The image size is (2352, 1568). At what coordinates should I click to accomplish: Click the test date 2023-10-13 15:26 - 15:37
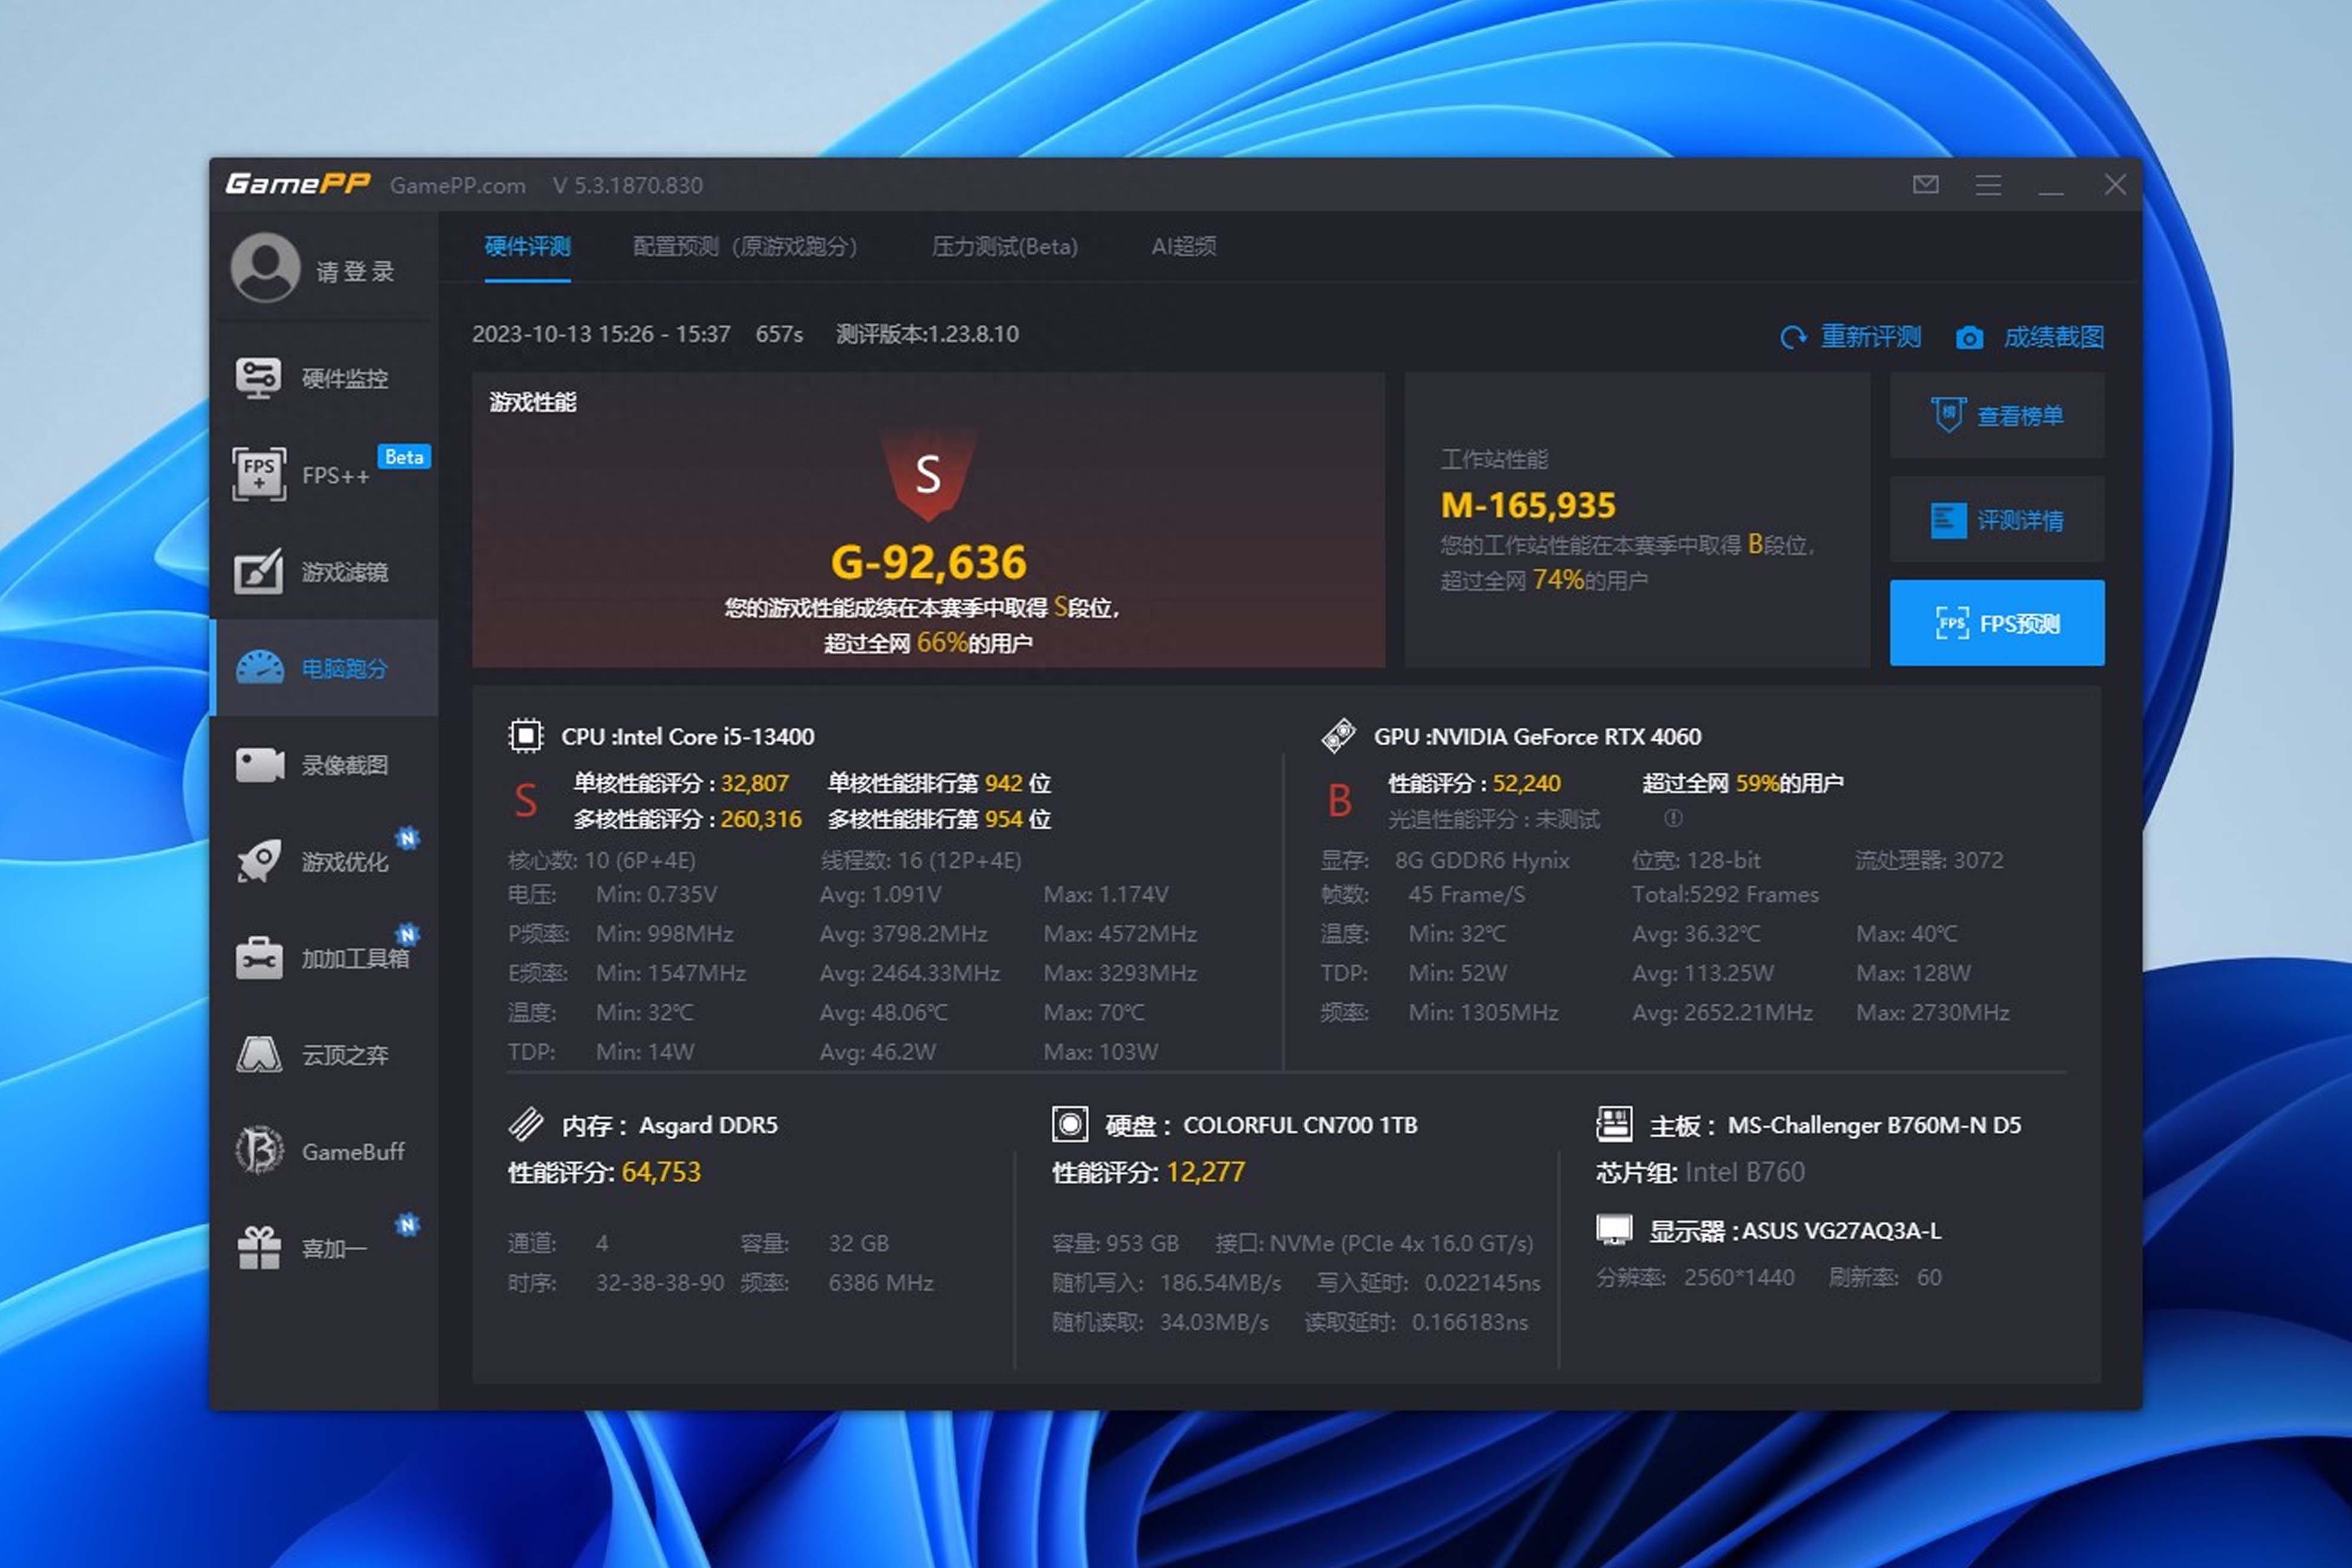coord(600,334)
